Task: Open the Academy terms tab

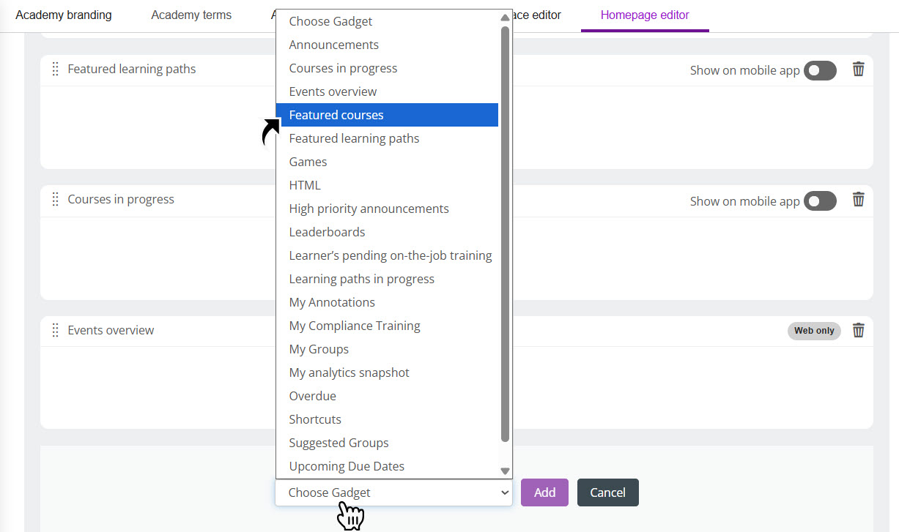Action: 190,15
